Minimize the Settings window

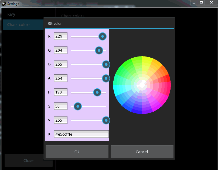[x=194, y=2]
